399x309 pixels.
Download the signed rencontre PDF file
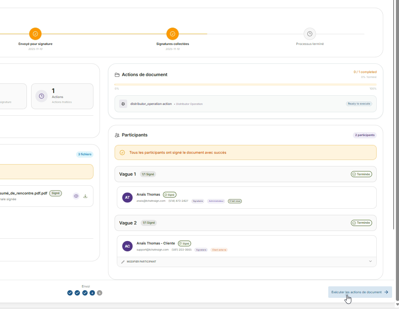[x=85, y=196]
